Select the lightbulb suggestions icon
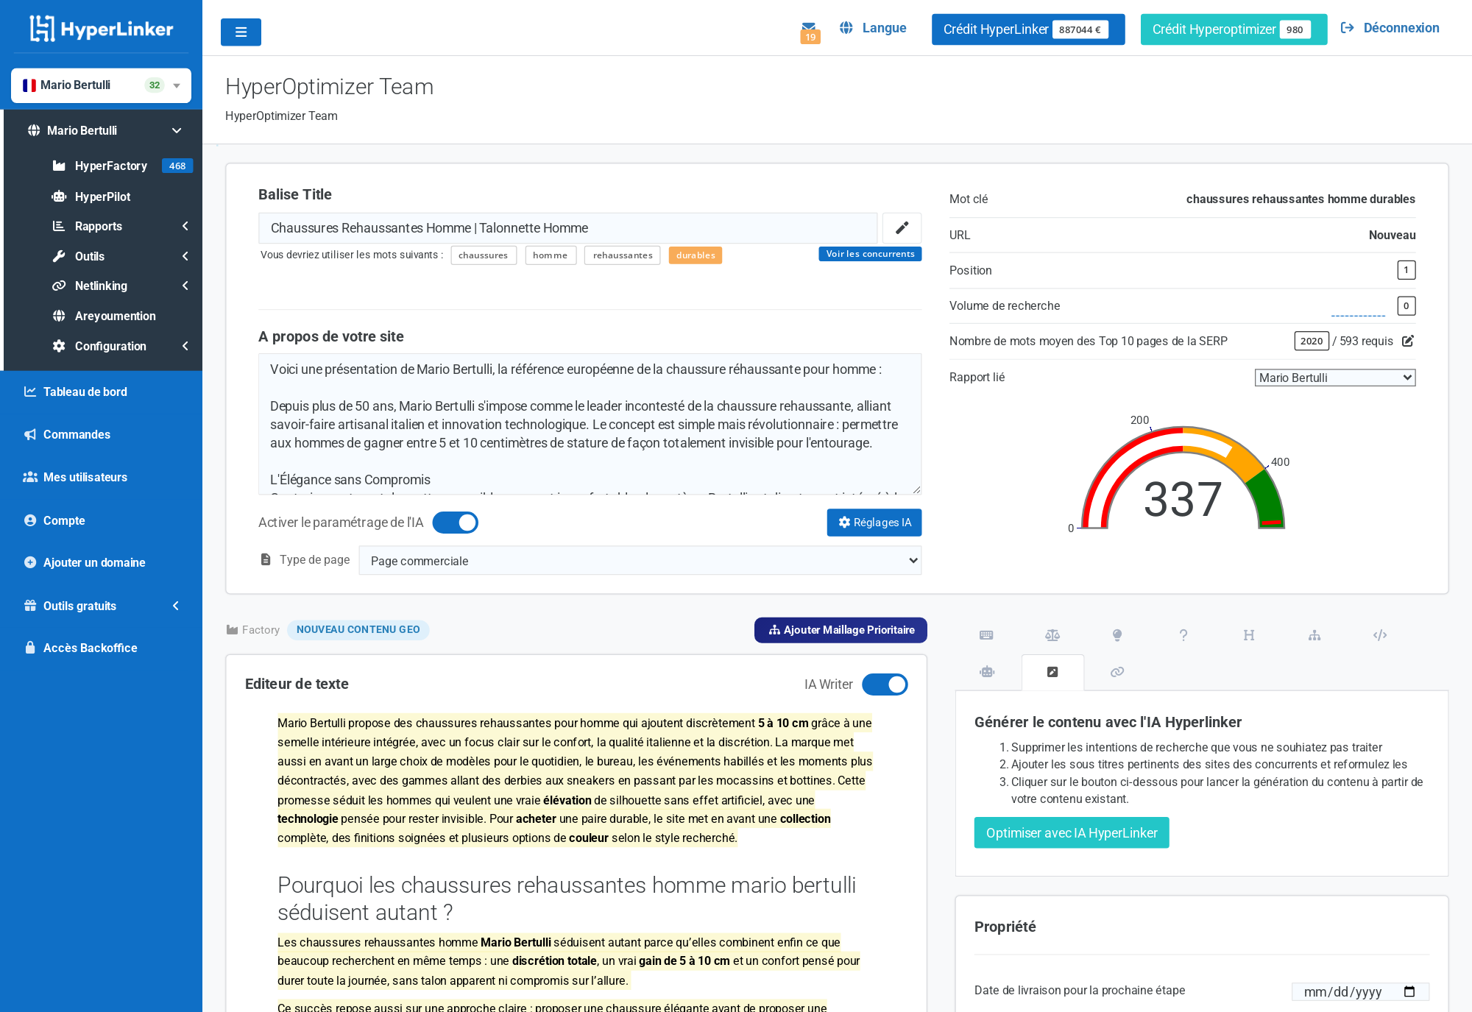This screenshot has height=1012, width=1472. pyautogui.click(x=1117, y=634)
